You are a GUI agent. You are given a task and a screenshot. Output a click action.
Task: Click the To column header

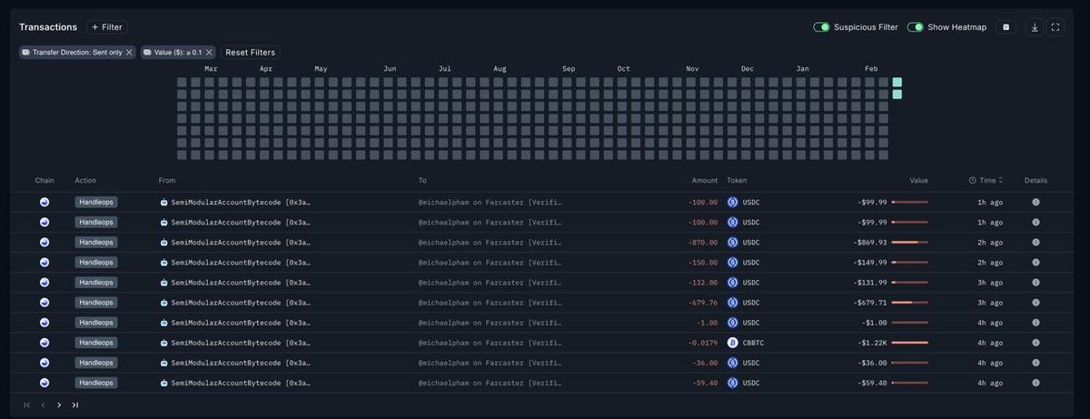[x=422, y=181]
